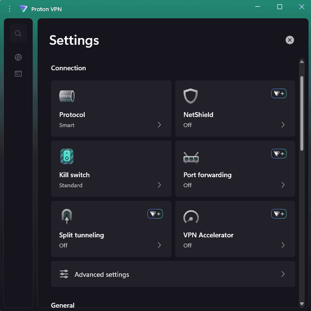Expand Kill switch chevron arrow
The height and width of the screenshot is (311, 311).
point(159,185)
